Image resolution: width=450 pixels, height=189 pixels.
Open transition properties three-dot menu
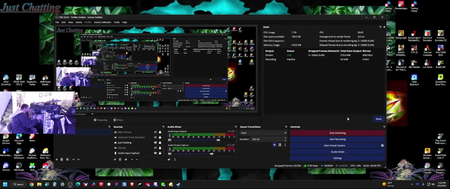(285, 145)
